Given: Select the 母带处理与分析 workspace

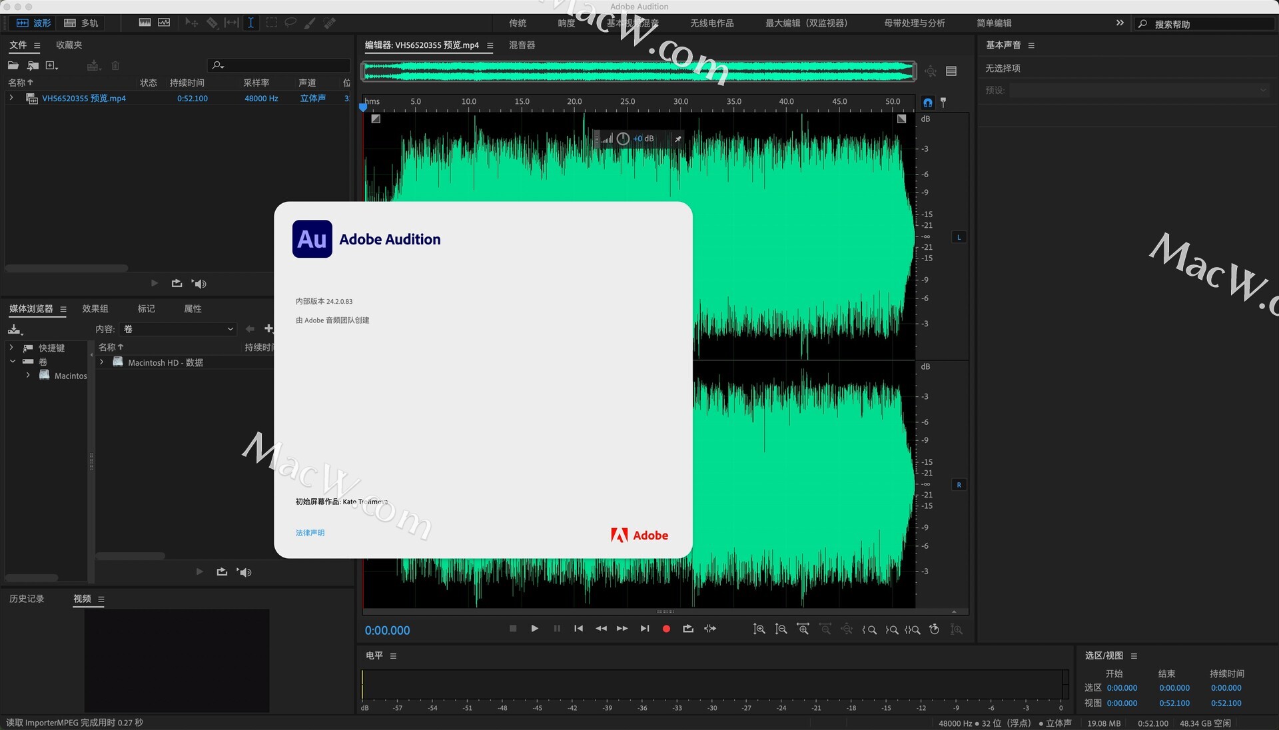Looking at the screenshot, I should [x=915, y=23].
